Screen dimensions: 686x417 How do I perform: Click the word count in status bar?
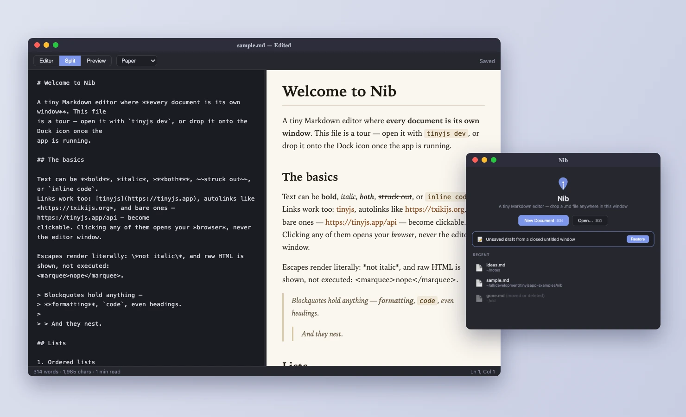coord(77,372)
